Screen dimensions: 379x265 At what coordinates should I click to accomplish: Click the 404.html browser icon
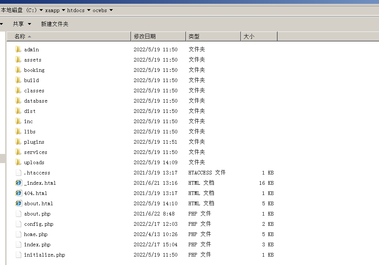[18, 193]
